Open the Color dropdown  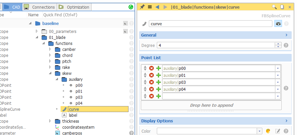pos(260,131)
